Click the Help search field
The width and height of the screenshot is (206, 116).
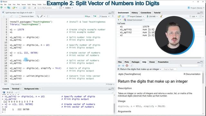pyautogui.click(x=188, y=65)
